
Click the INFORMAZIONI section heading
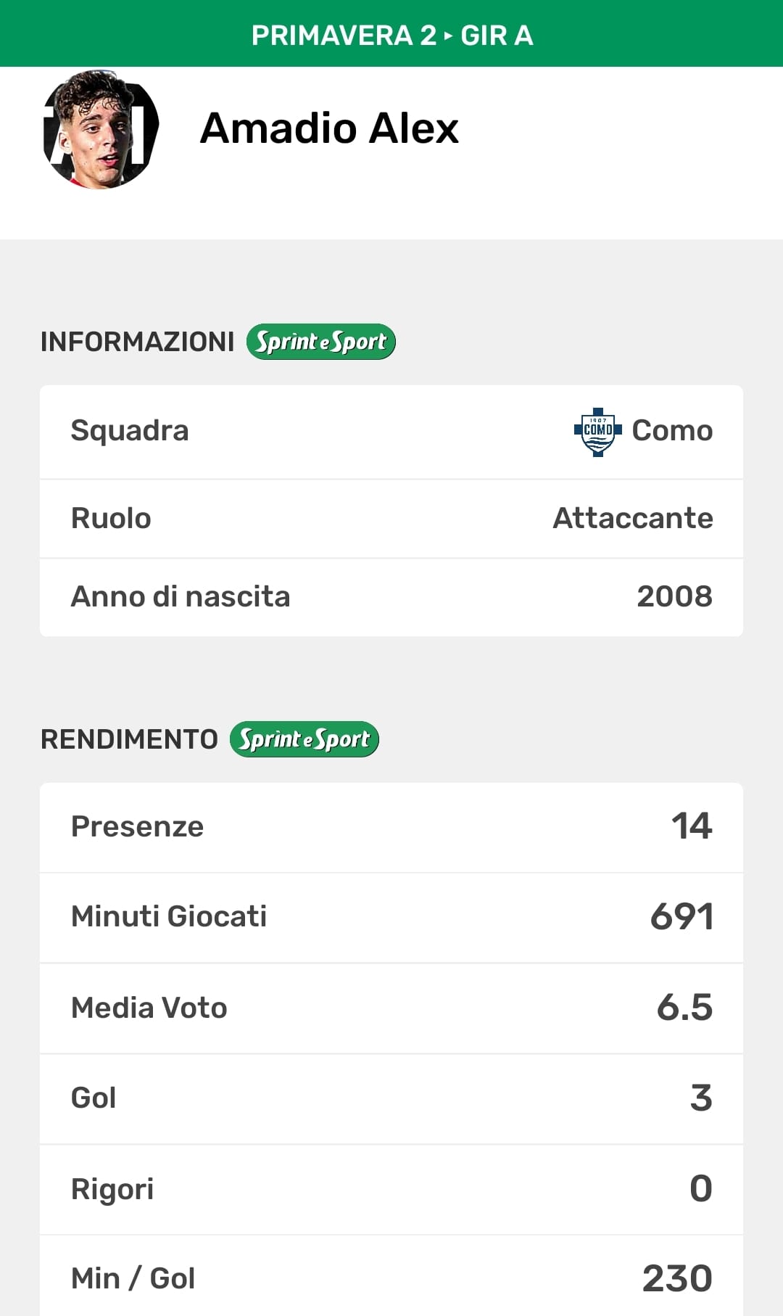click(137, 342)
